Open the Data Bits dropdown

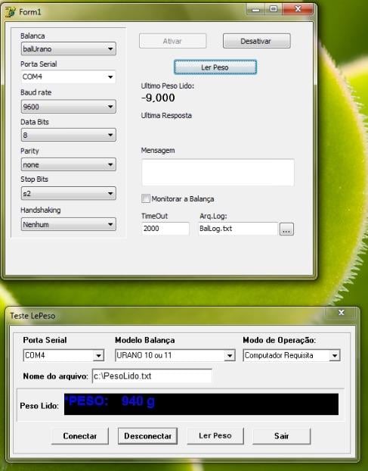click(x=69, y=136)
